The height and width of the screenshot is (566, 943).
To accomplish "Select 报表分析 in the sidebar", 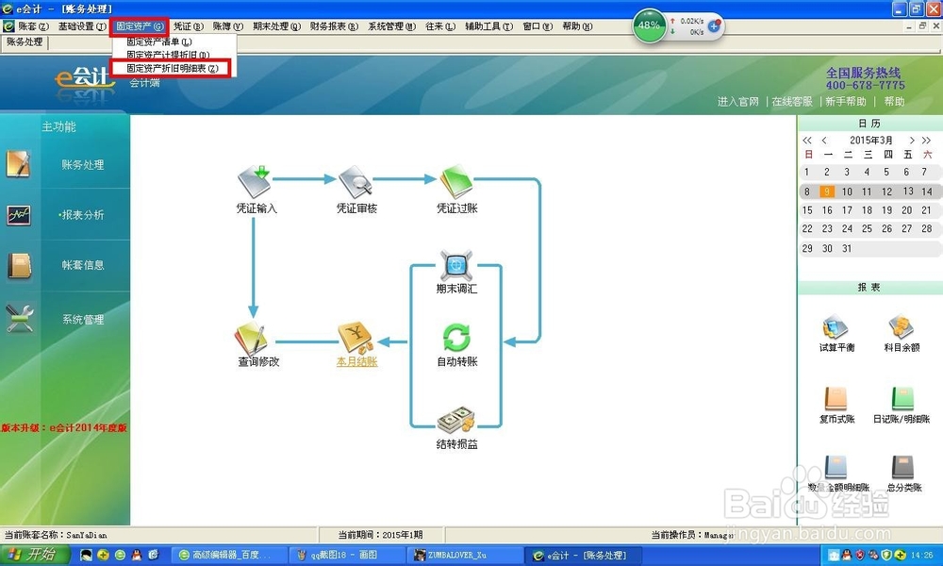I will pos(82,215).
